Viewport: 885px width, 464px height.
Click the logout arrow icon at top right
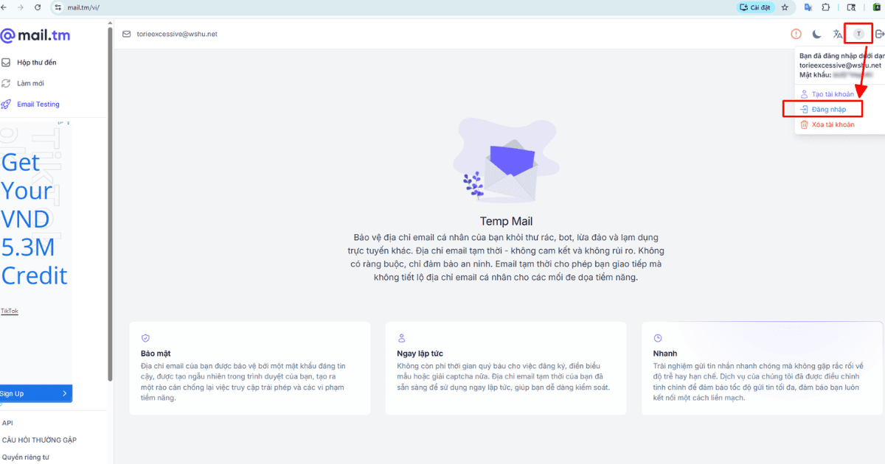[x=879, y=34]
